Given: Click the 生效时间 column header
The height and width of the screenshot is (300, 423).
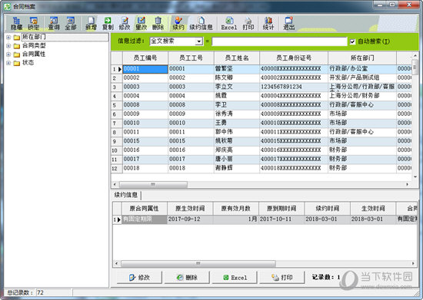Looking at the screenshot, I should point(373,208).
